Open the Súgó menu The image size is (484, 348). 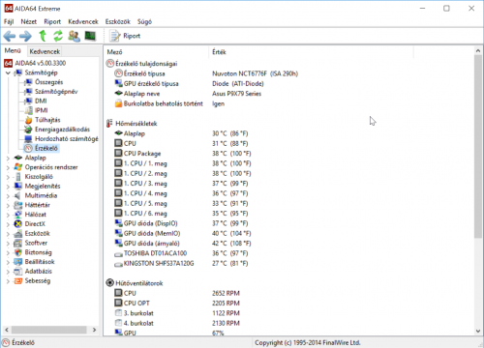point(144,21)
